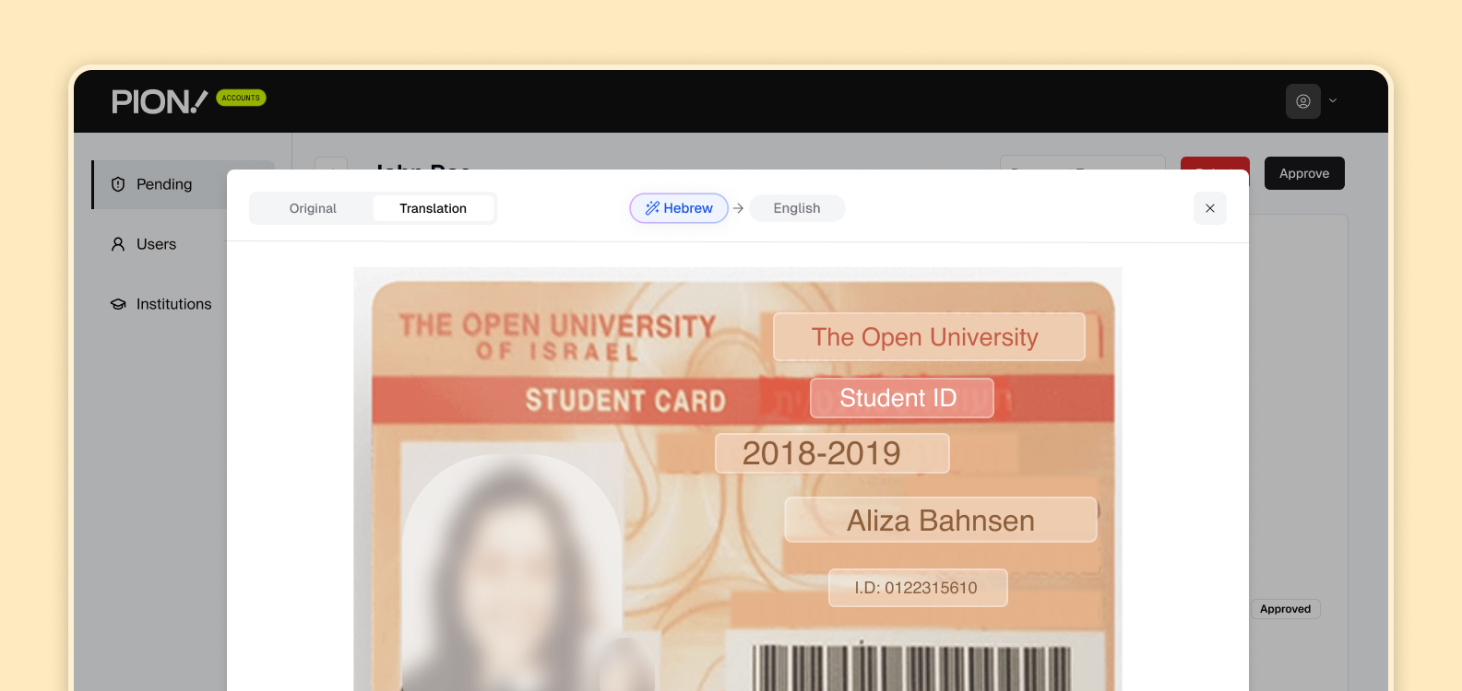
Task: Click the Pending shield icon in sidebar
Action: (118, 184)
